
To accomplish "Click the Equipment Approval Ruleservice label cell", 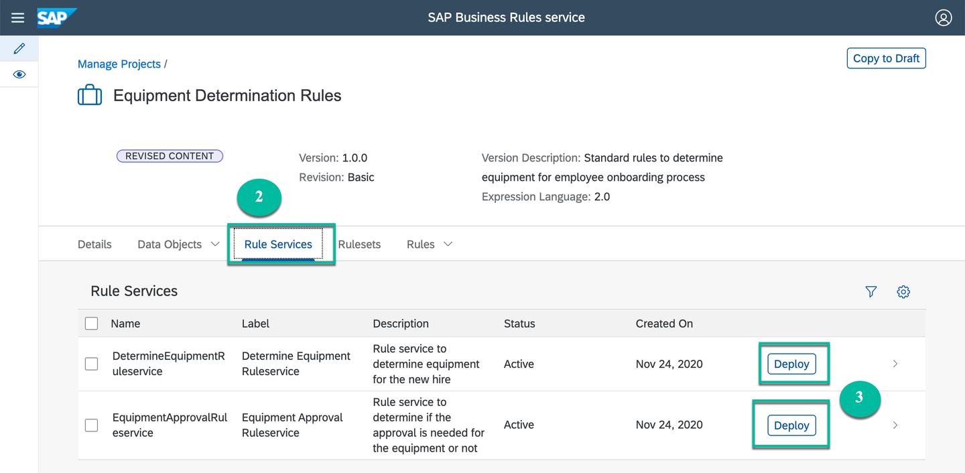I will [x=292, y=425].
